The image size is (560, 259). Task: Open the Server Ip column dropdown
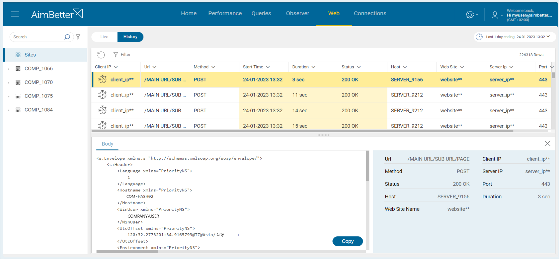511,67
